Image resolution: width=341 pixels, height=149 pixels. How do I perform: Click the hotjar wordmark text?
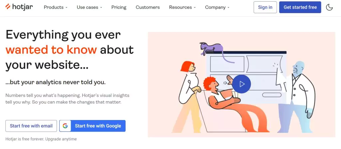coord(23,7)
